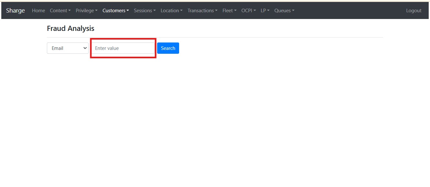Open the Fleet menu

point(229,11)
